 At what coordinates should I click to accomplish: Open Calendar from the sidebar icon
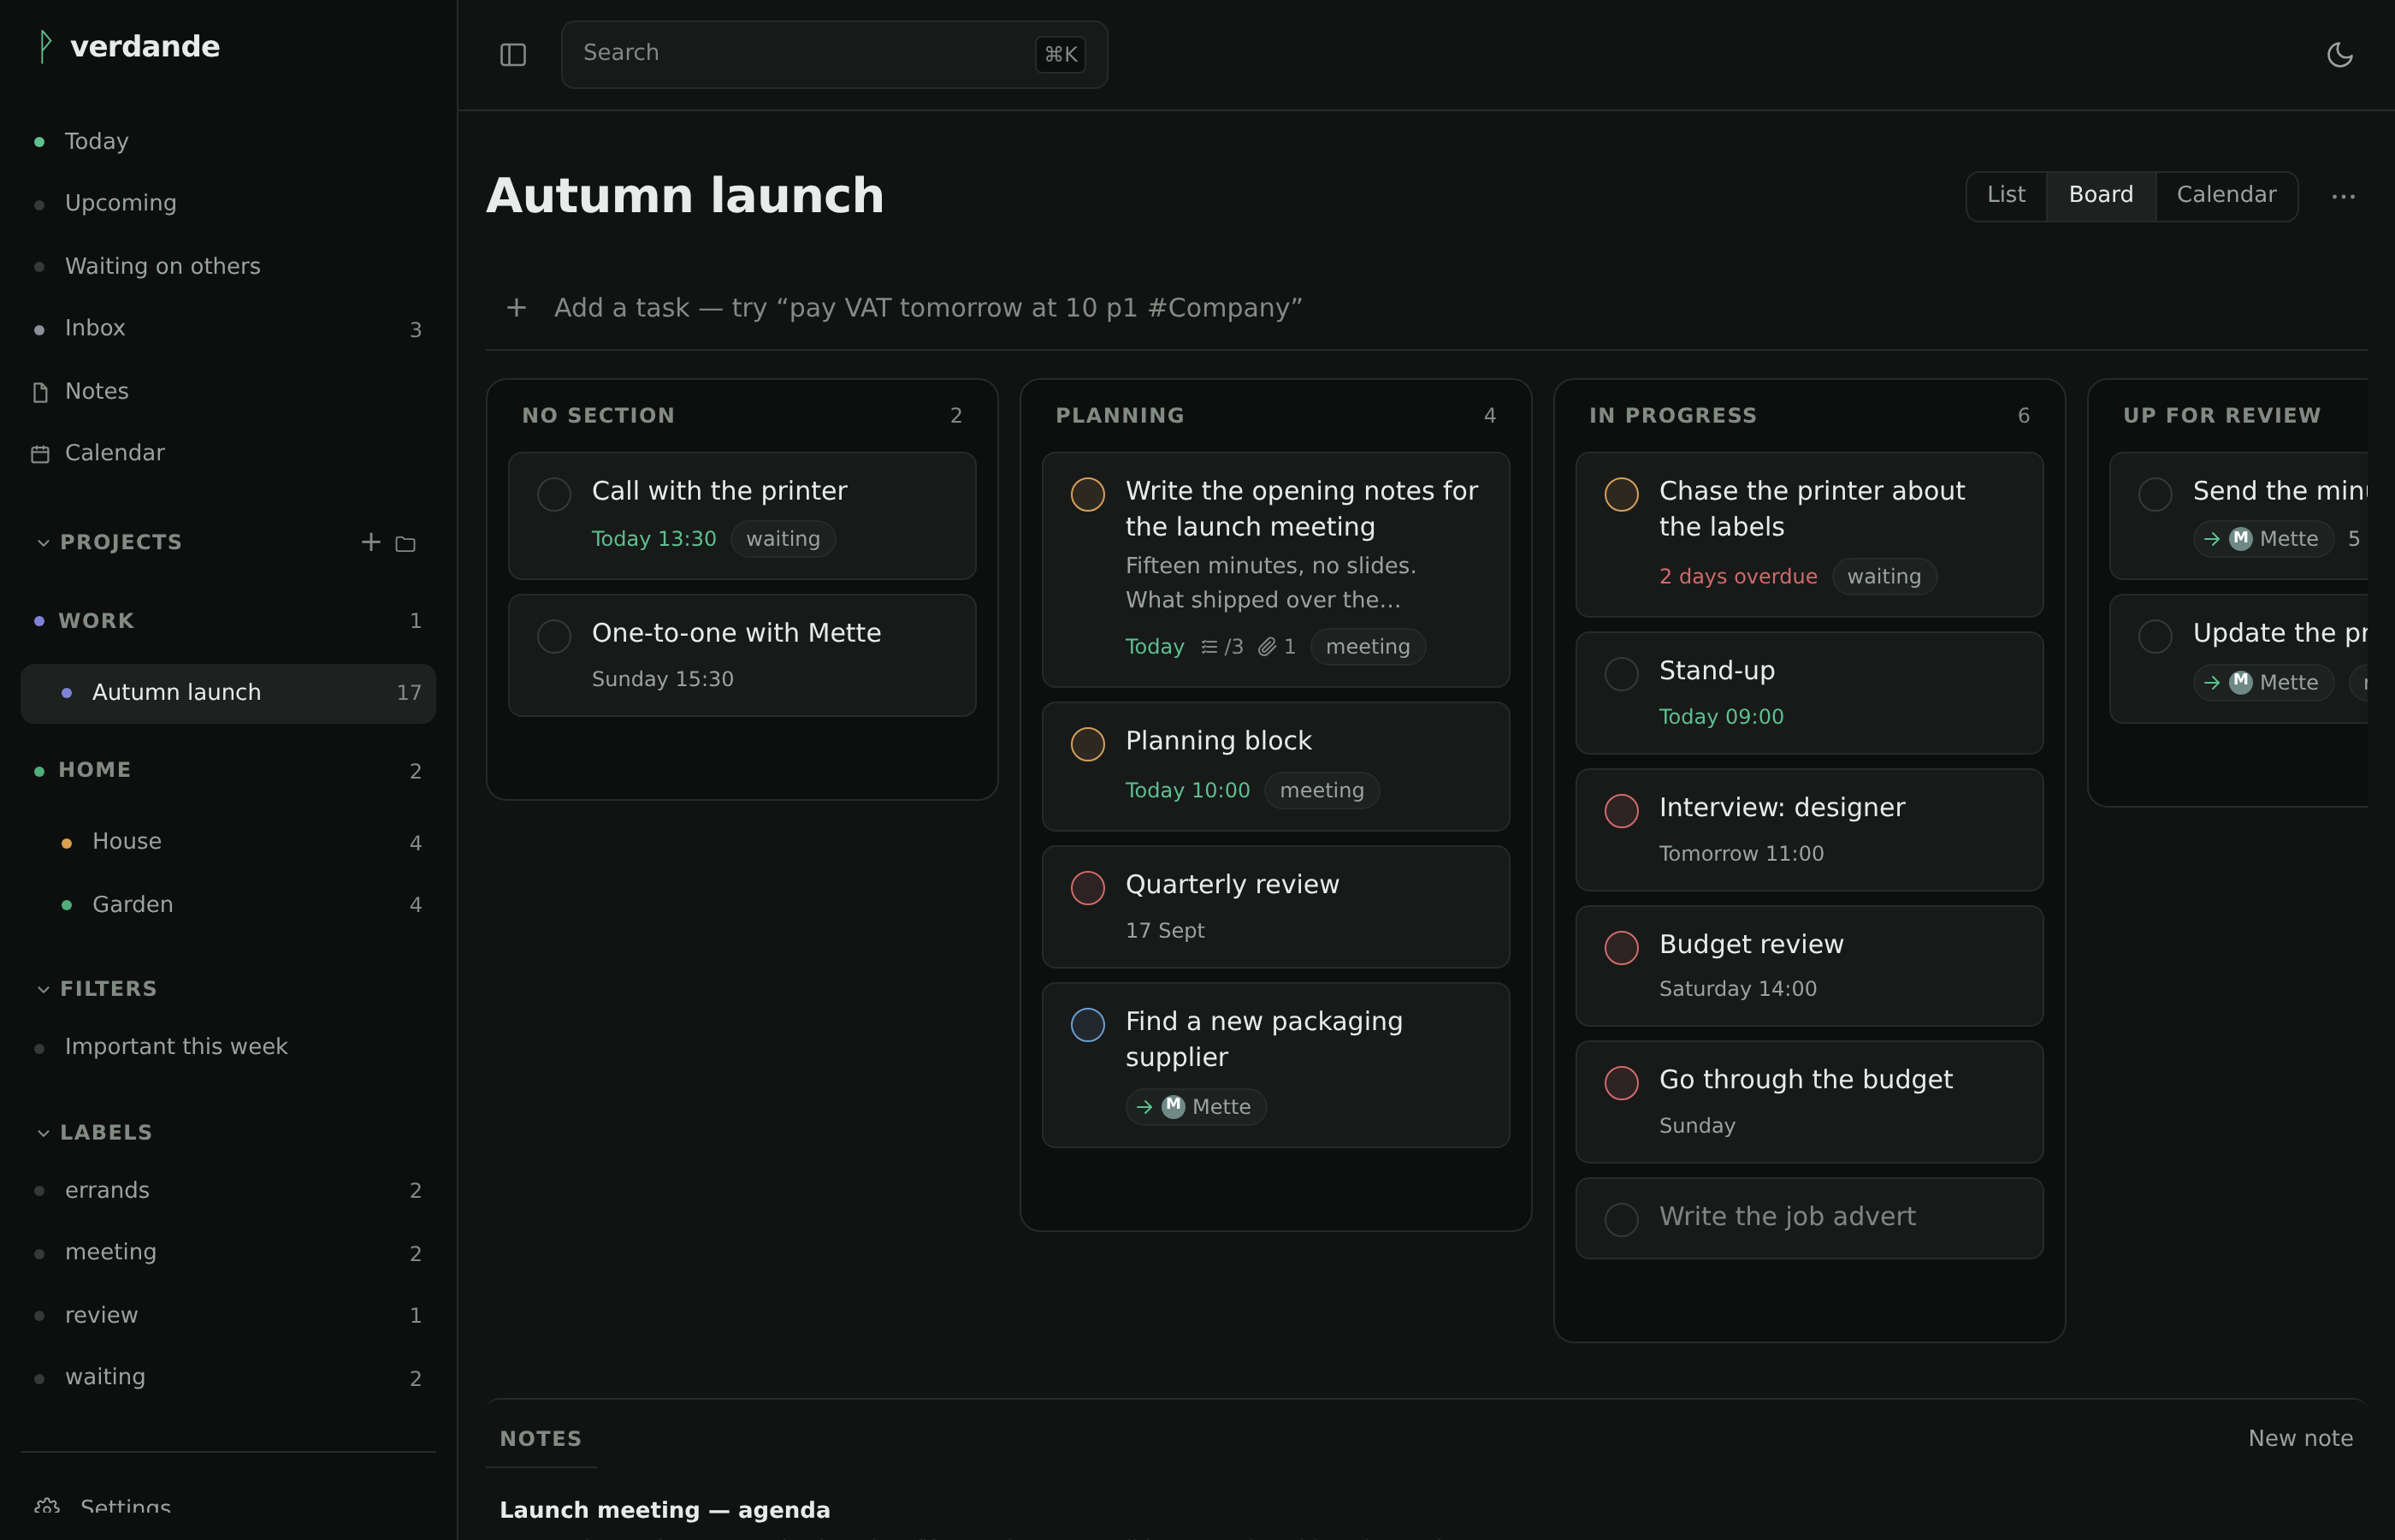click(40, 454)
